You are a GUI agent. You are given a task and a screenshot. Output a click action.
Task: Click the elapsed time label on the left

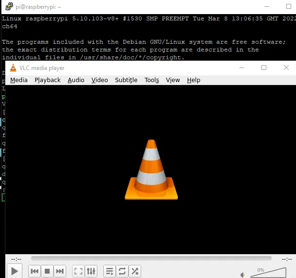[16, 259]
